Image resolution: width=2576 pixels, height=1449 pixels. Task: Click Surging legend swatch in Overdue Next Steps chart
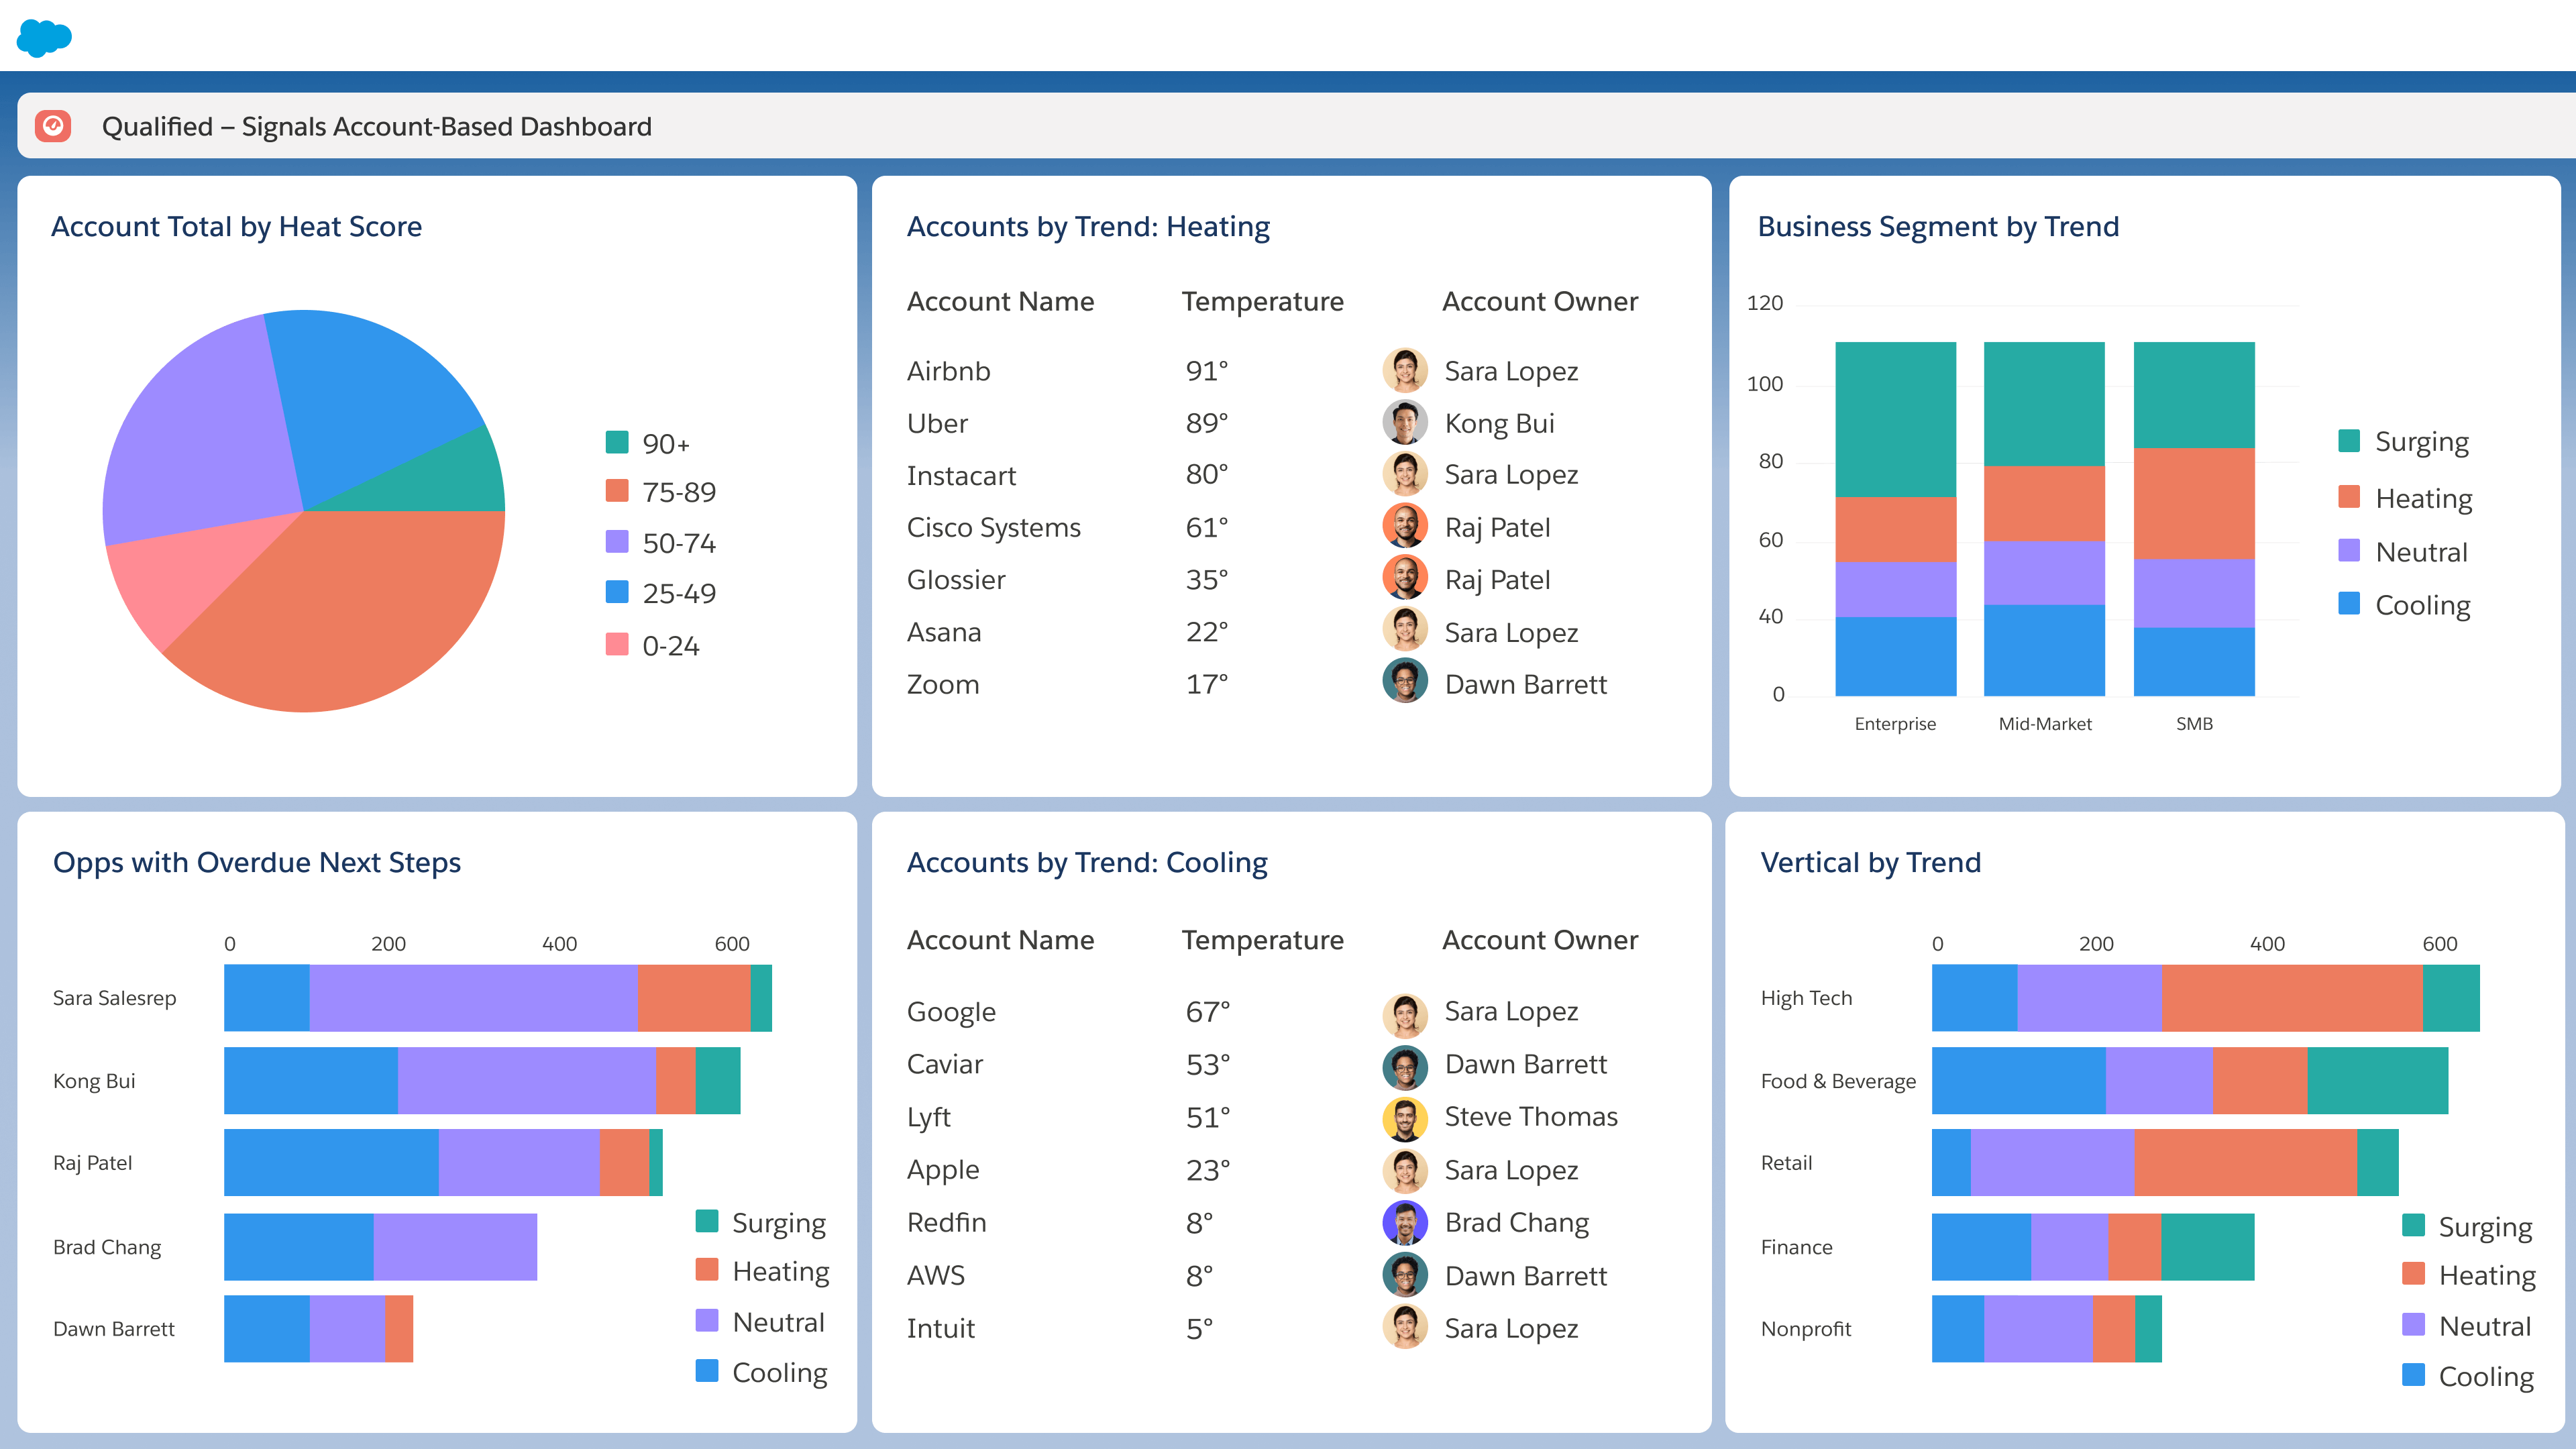[x=707, y=1221]
